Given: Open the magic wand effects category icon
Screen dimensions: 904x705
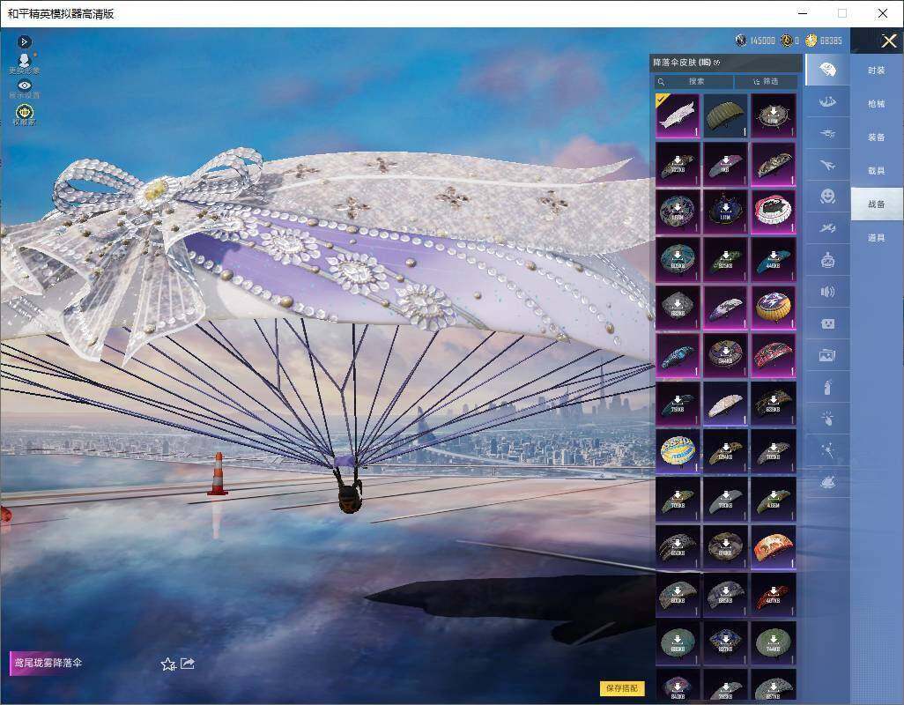Looking at the screenshot, I should (x=827, y=450).
